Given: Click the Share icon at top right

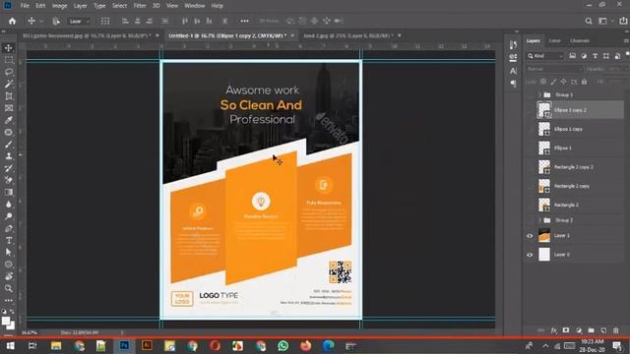Looking at the screenshot, I should (623, 21).
